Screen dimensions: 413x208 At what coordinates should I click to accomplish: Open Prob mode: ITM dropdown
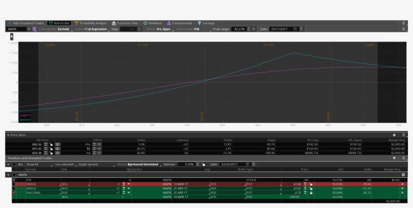pyautogui.click(x=193, y=29)
